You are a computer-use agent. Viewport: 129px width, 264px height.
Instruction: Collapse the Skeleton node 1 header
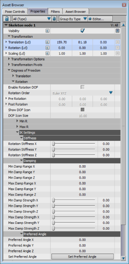point(6,25)
